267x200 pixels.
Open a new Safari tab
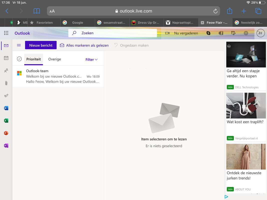click(x=244, y=11)
